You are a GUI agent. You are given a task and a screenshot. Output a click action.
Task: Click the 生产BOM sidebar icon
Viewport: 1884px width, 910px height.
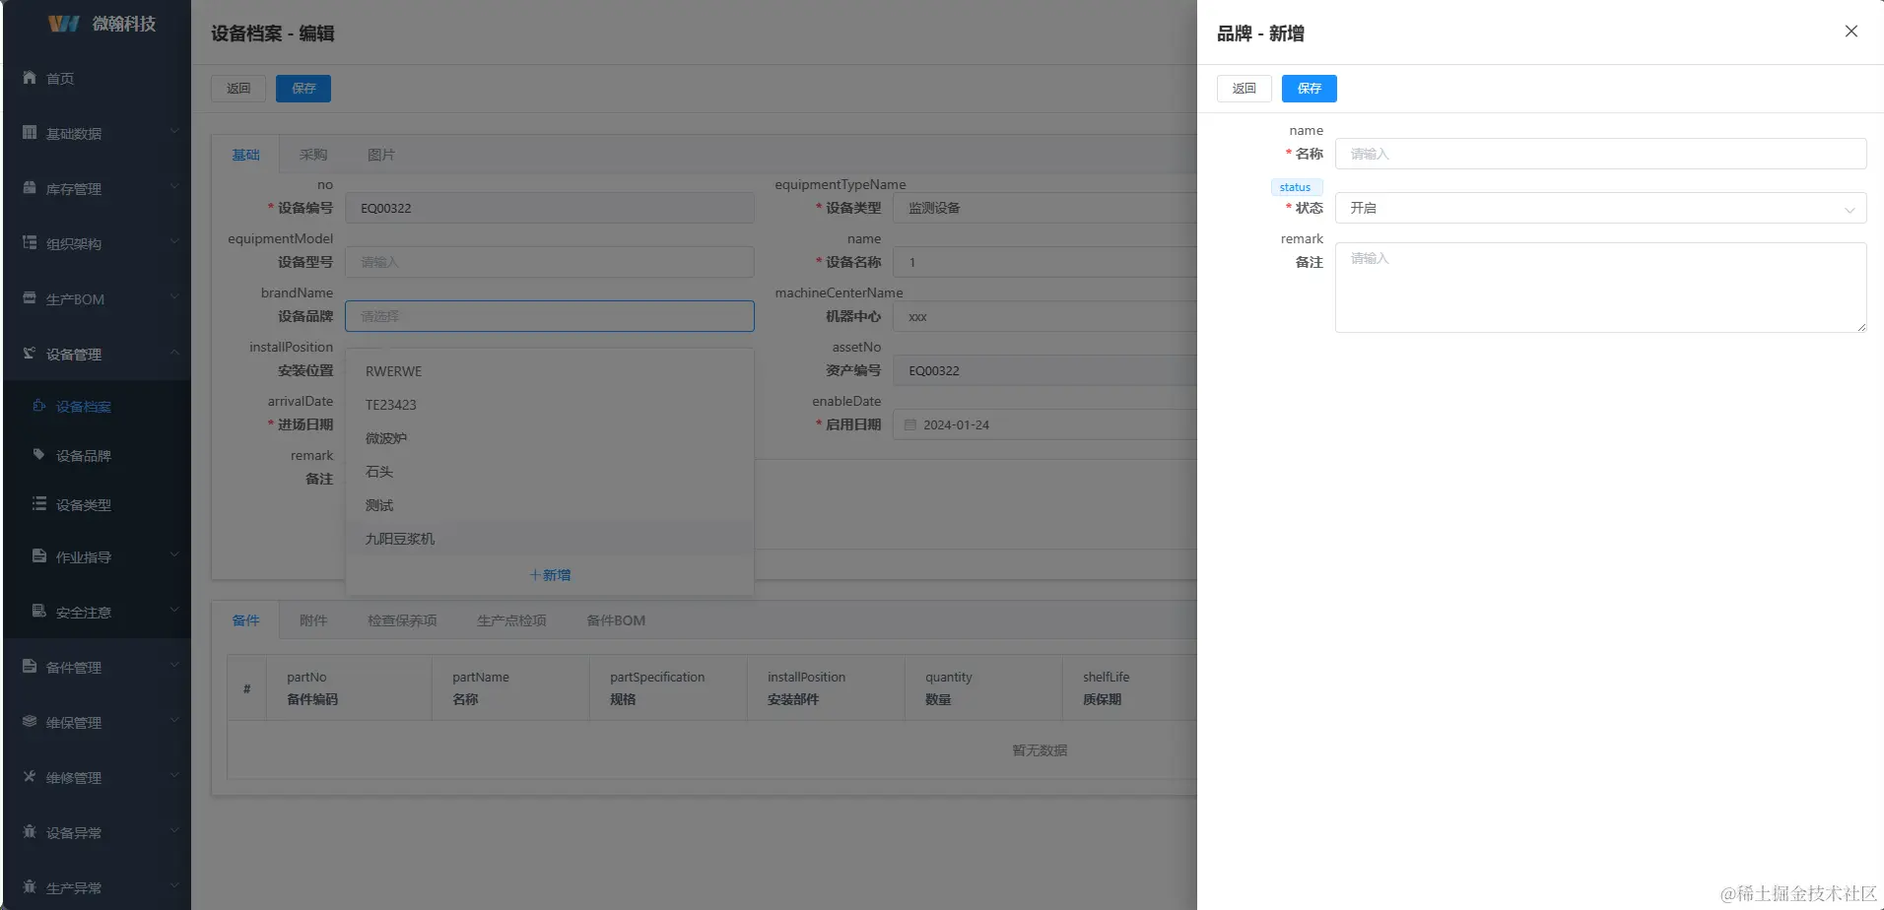30,298
